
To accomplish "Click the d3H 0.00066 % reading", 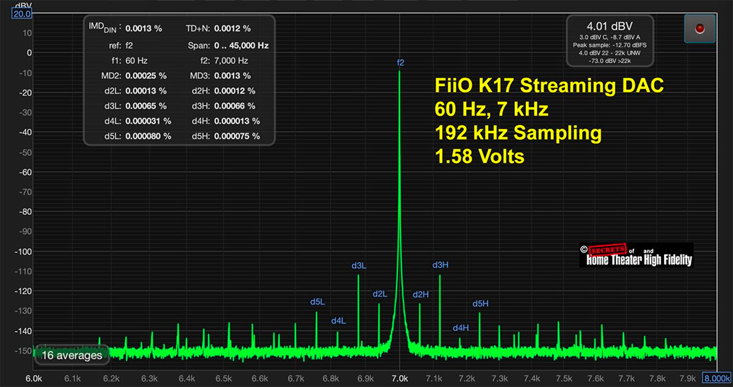I will (x=235, y=106).
